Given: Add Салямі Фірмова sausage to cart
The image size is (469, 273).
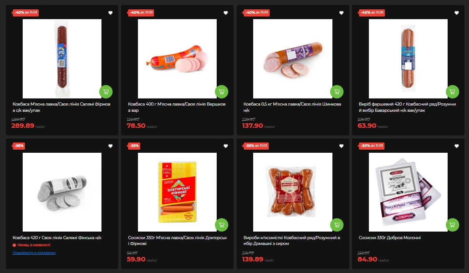Looking at the screenshot, I should coord(106,92).
